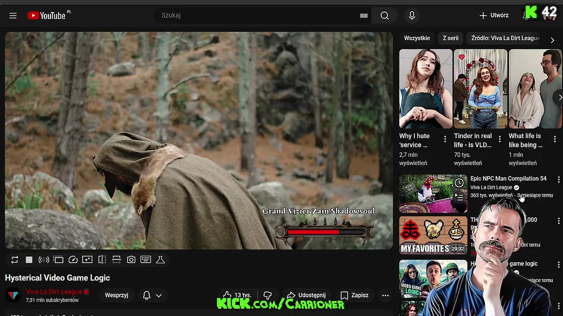
Task: Open Viva La Dirt League channel name link
Action: click(x=54, y=292)
